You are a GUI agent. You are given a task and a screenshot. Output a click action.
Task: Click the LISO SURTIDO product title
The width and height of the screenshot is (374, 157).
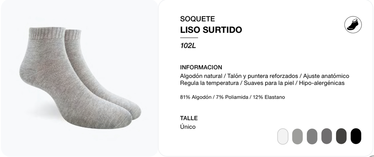click(x=211, y=30)
